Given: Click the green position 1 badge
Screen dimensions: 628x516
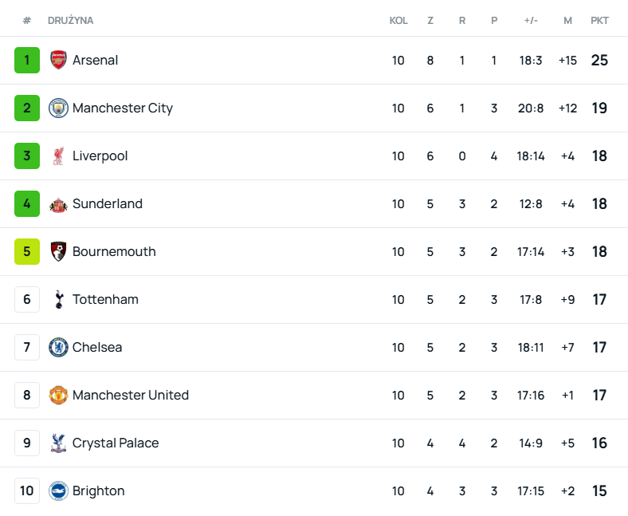Looking at the screenshot, I should [27, 60].
